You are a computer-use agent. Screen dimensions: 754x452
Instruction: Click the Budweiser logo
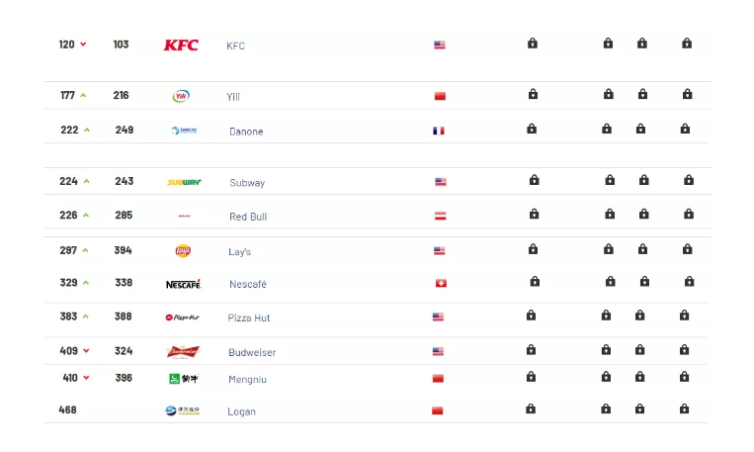pyautogui.click(x=183, y=352)
